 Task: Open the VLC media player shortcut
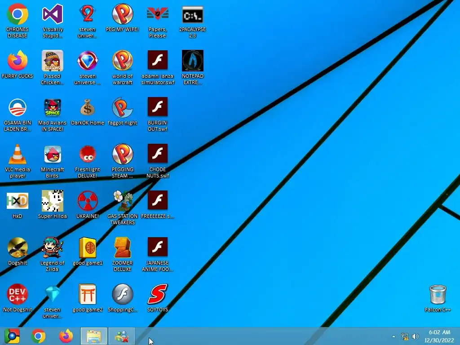click(18, 154)
